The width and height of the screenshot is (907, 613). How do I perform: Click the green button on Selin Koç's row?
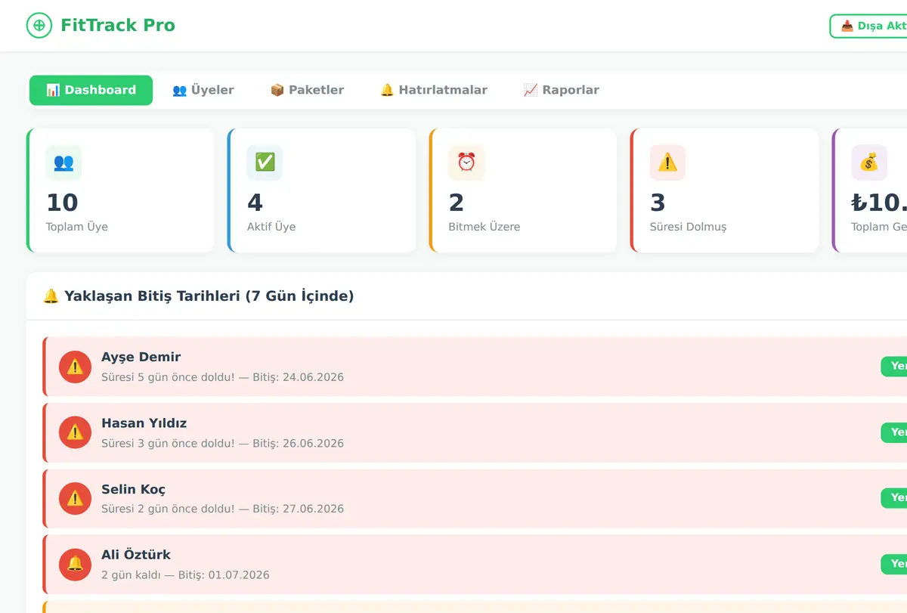pos(894,498)
